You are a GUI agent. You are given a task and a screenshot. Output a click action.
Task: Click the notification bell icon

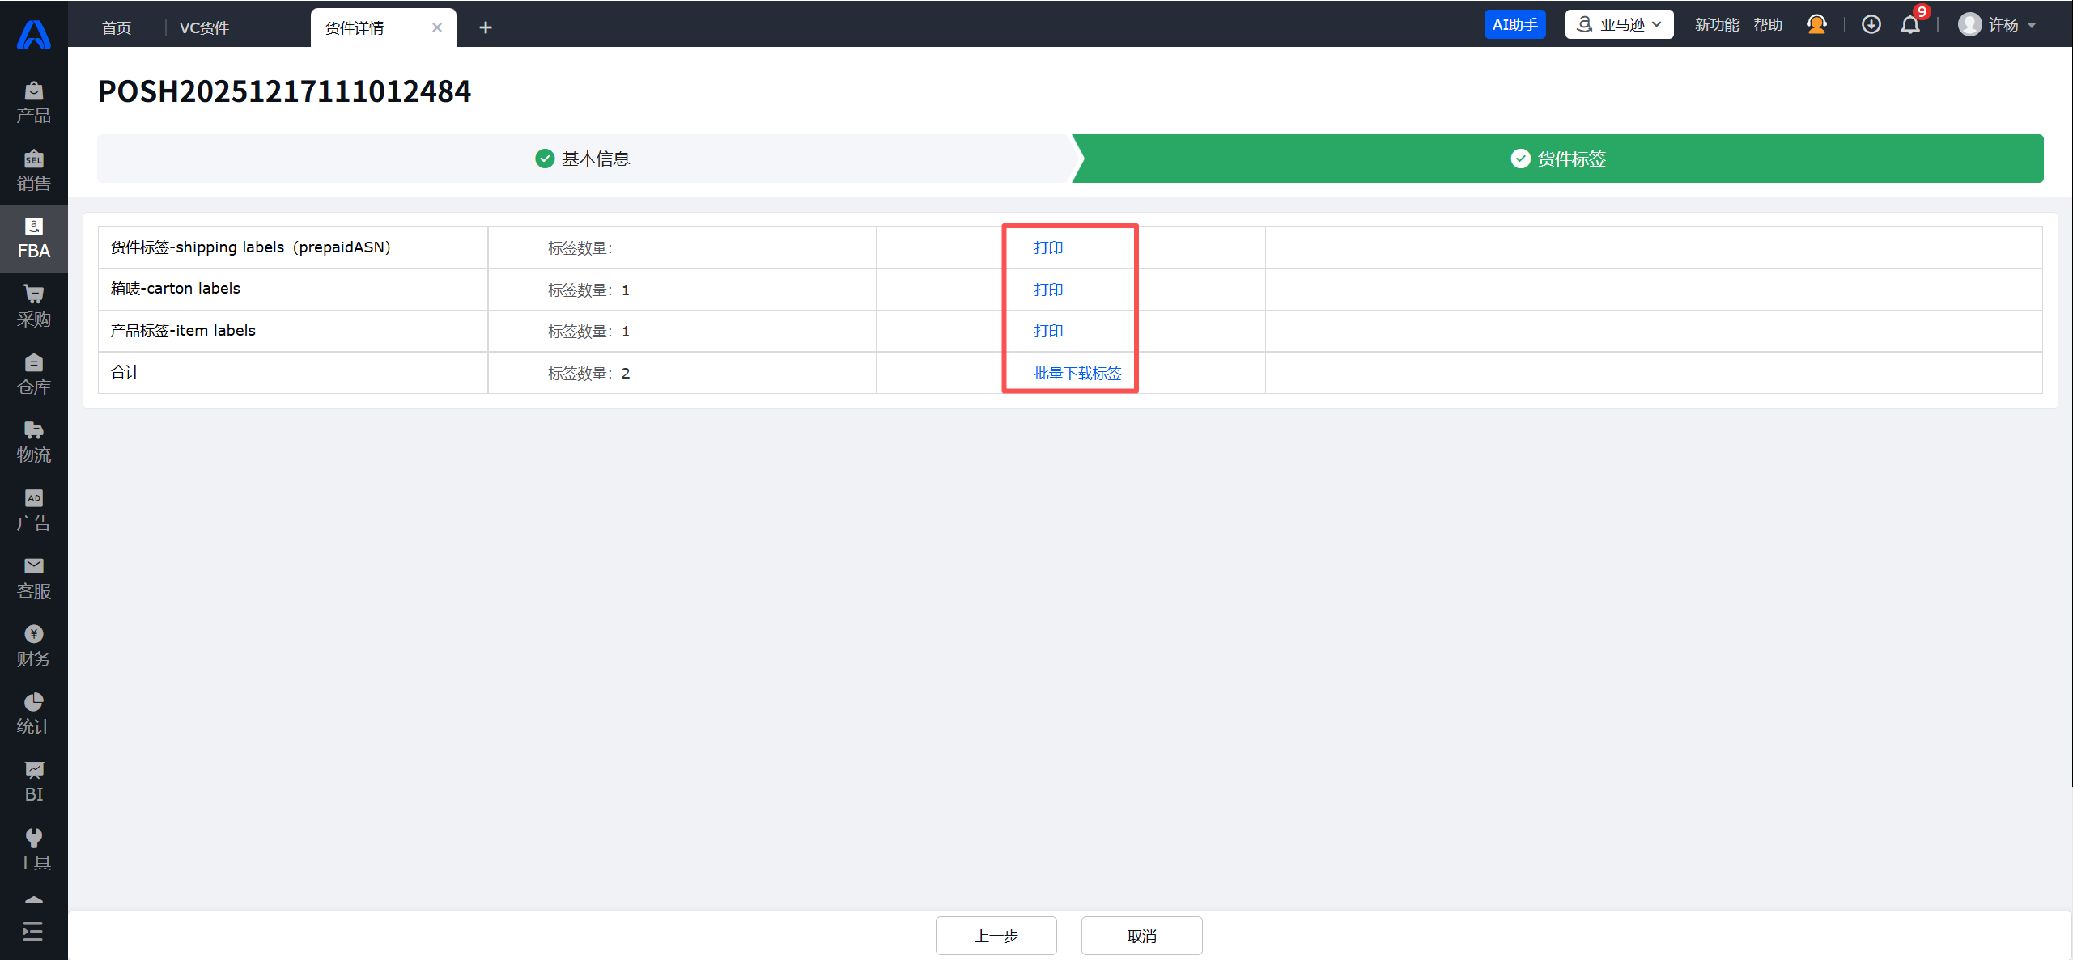click(x=1910, y=25)
